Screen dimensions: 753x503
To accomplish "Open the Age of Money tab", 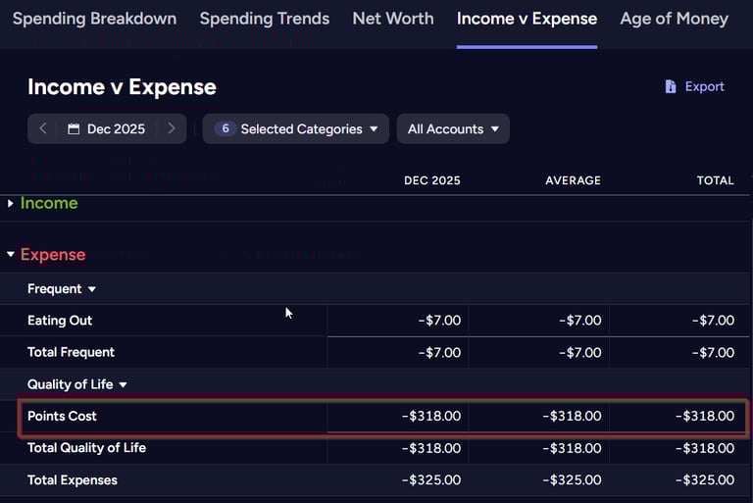I will coord(675,19).
